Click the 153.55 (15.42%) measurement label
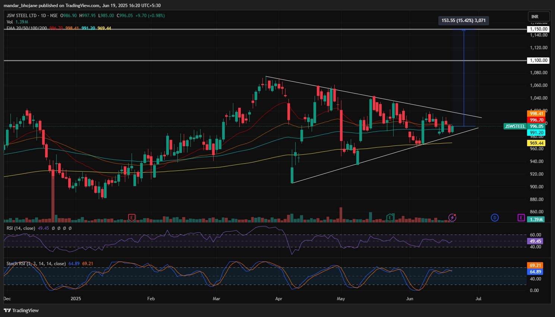 (464, 21)
